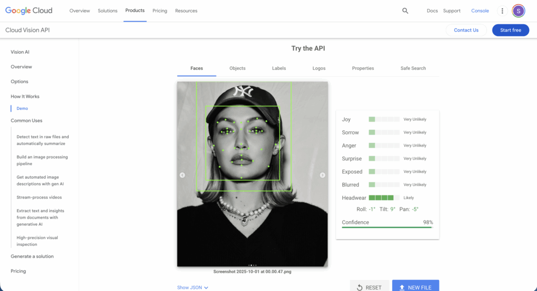537x291 pixels.
Task: Advance to next image with right arrow
Action: (x=323, y=175)
